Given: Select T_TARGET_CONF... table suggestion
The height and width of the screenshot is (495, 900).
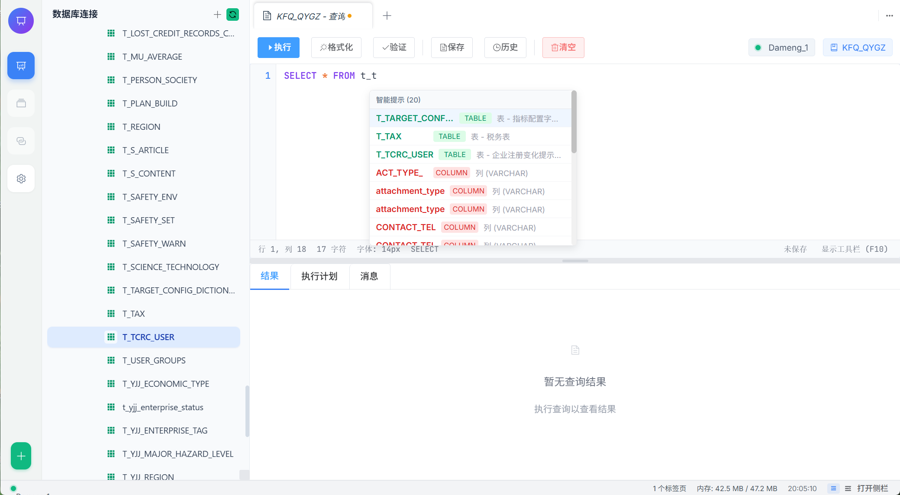Looking at the screenshot, I should [x=470, y=118].
